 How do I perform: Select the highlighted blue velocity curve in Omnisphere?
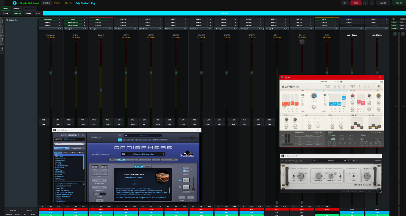coord(184,171)
